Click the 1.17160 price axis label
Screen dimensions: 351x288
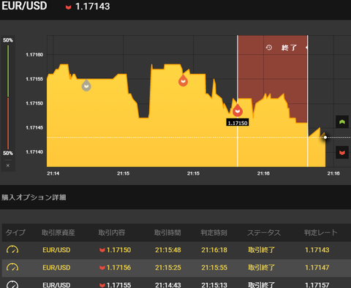tap(34, 55)
